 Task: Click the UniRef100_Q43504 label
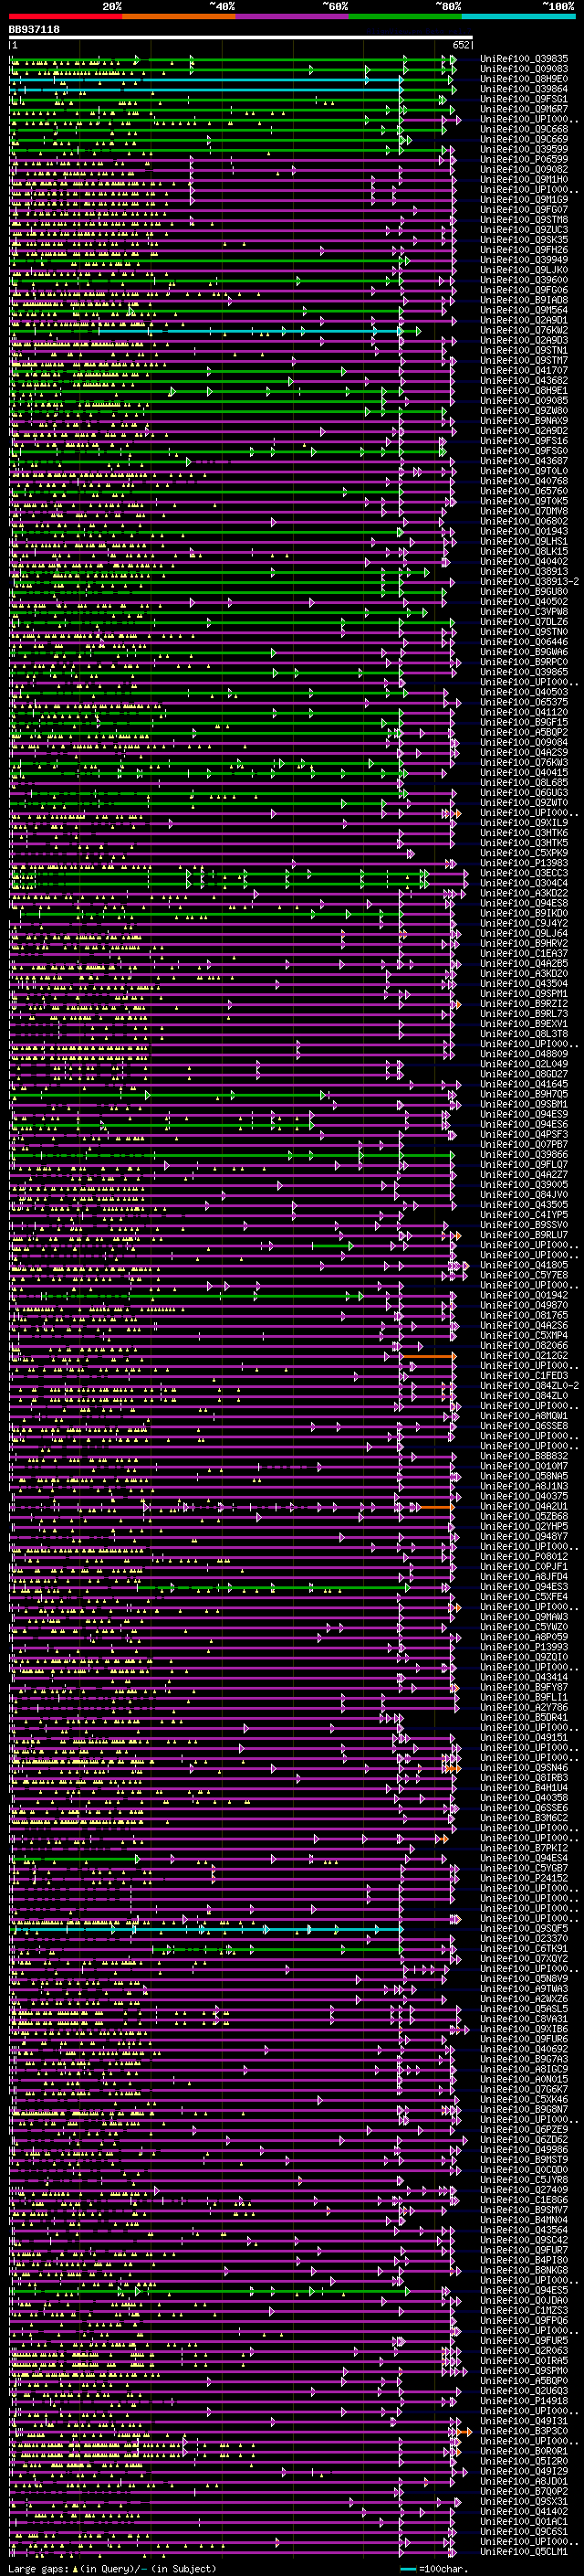[x=524, y=984]
